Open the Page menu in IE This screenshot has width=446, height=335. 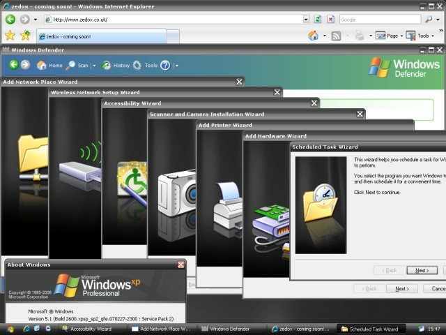[x=389, y=36]
